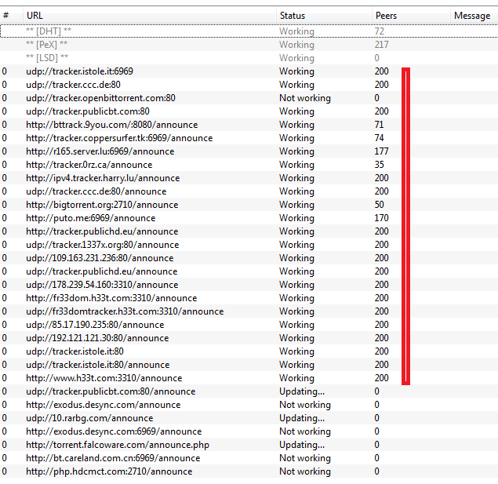The height and width of the screenshot is (484, 498).
Task: Select tracker http://puto.me:6969/announce
Action: (x=249, y=218)
